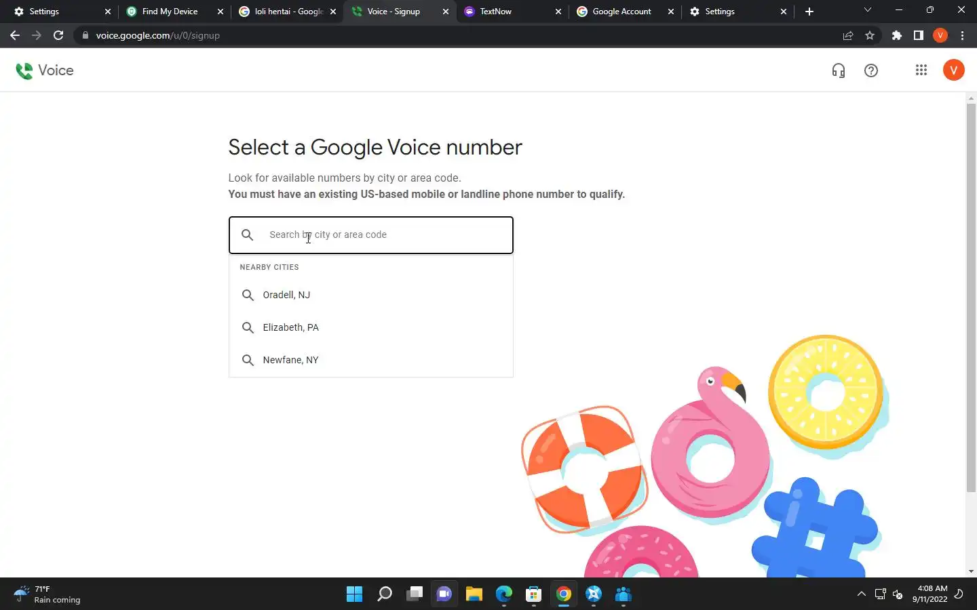This screenshot has width=977, height=610.
Task: Expand the tab search dropdown
Action: pos(867,10)
